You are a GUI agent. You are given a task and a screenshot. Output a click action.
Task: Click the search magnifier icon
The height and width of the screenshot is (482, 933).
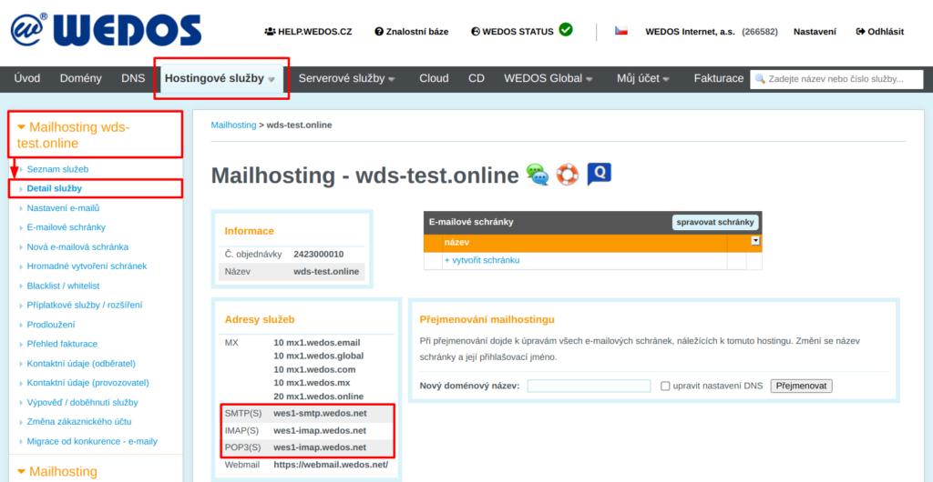click(760, 79)
